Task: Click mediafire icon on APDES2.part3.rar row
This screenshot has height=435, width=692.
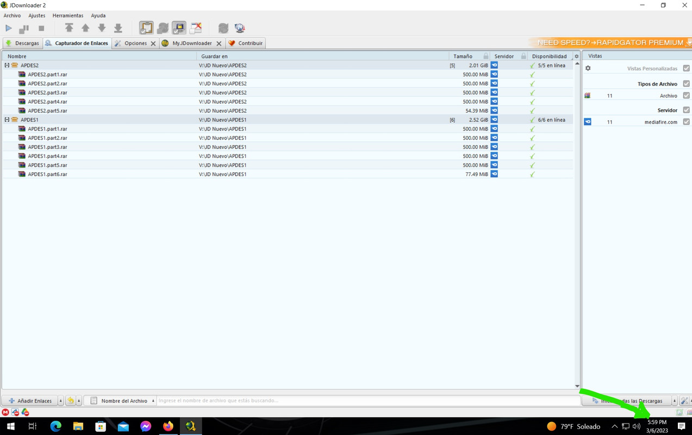Action: coord(494,92)
